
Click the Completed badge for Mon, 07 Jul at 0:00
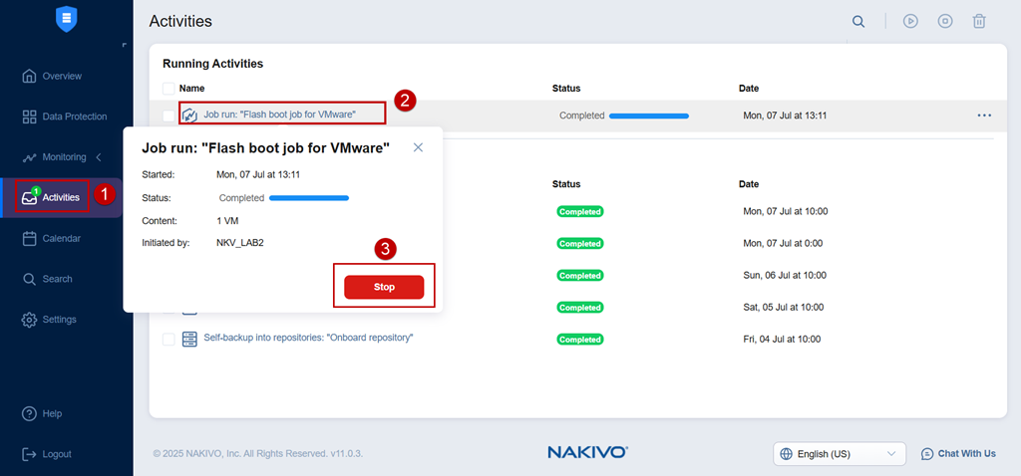point(579,243)
